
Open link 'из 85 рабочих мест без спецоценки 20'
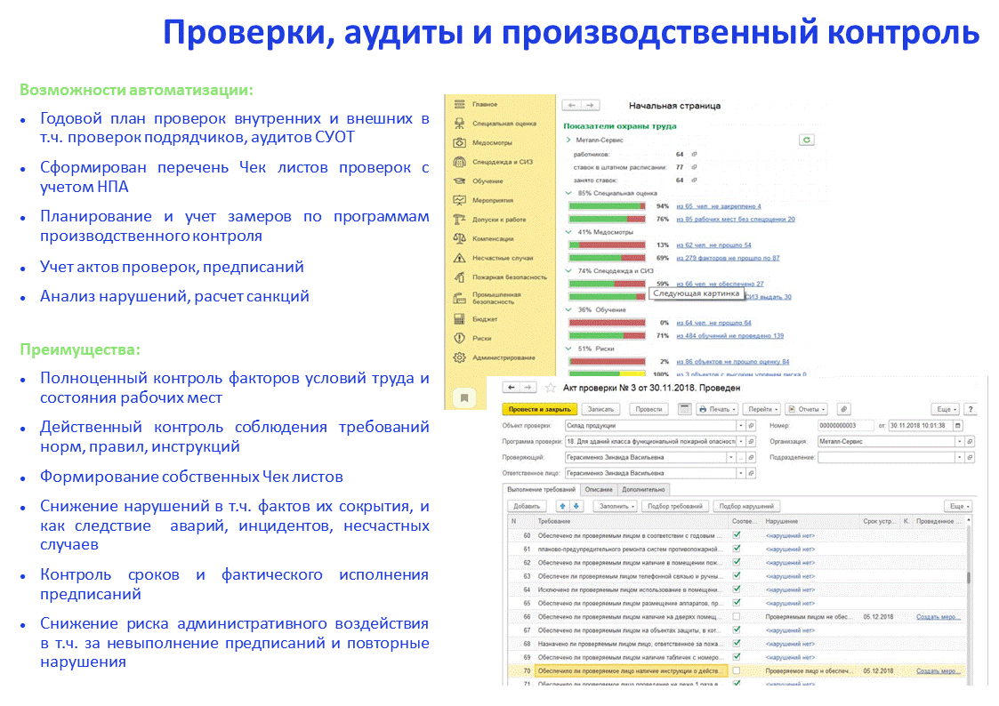point(736,219)
